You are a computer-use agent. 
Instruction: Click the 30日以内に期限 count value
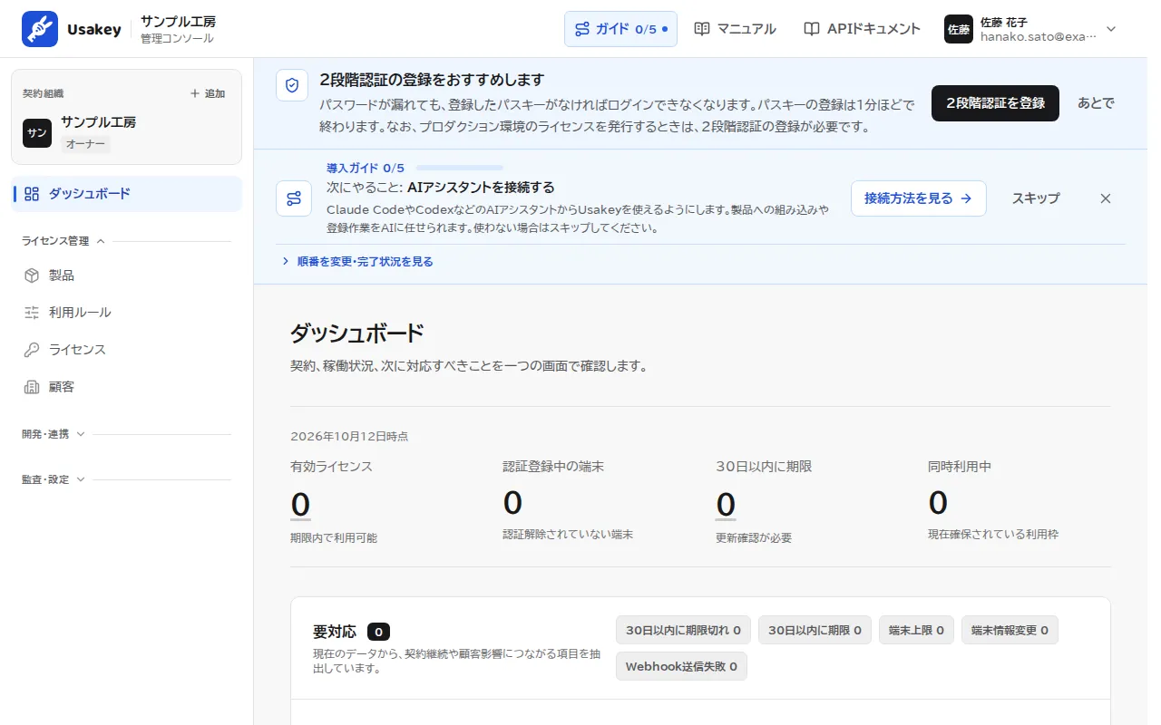pyautogui.click(x=726, y=504)
